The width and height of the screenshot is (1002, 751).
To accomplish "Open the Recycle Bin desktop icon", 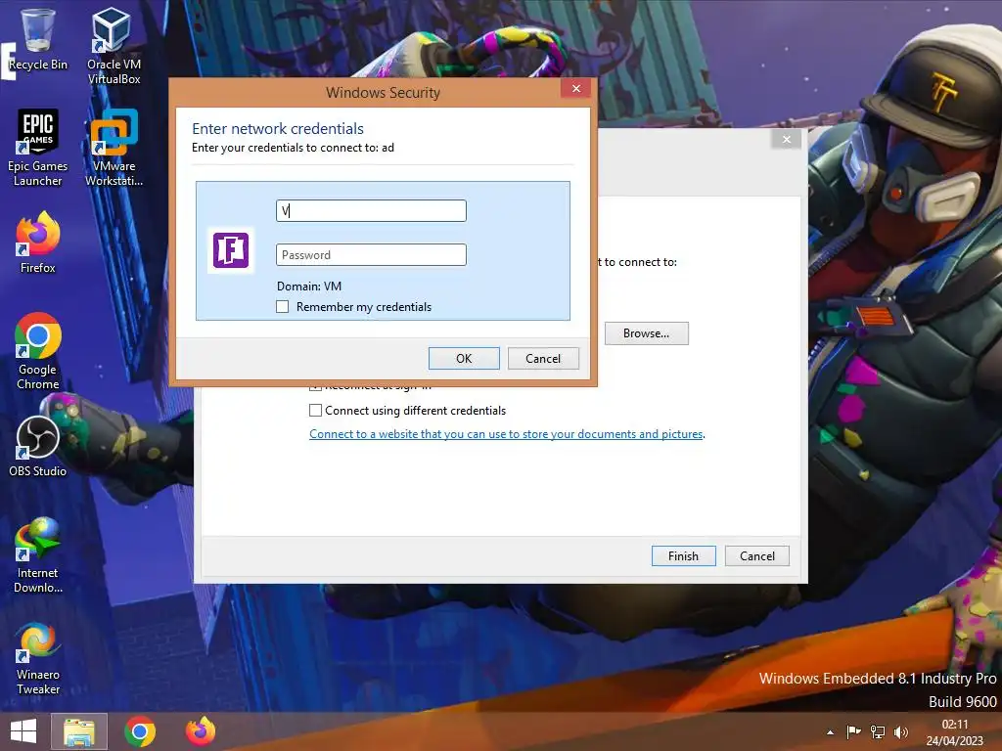I will tap(38, 38).
